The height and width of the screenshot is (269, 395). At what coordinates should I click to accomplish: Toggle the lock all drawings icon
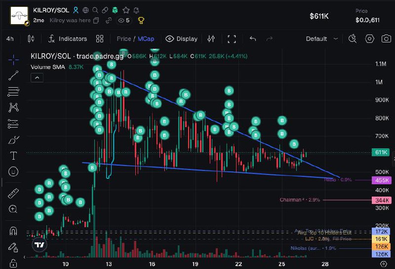tap(13, 262)
